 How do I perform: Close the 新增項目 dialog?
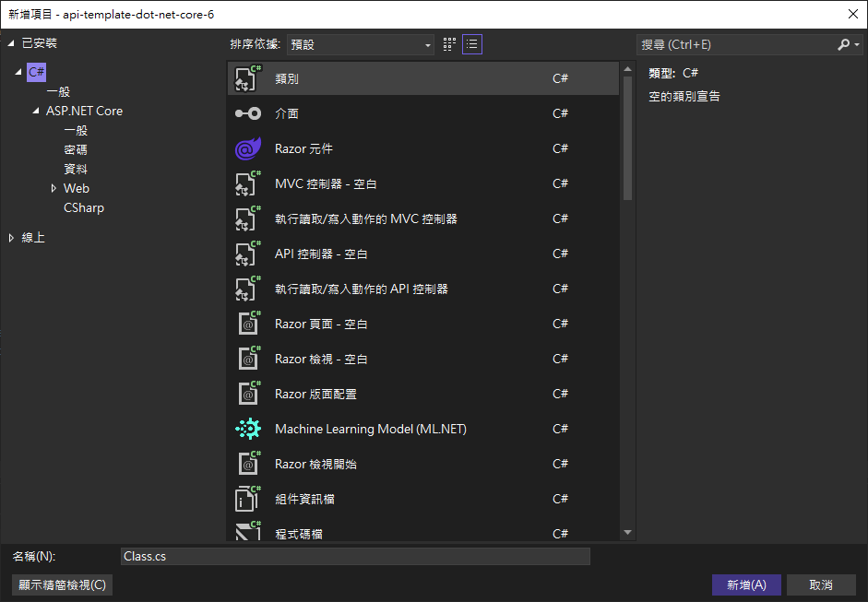(x=853, y=15)
